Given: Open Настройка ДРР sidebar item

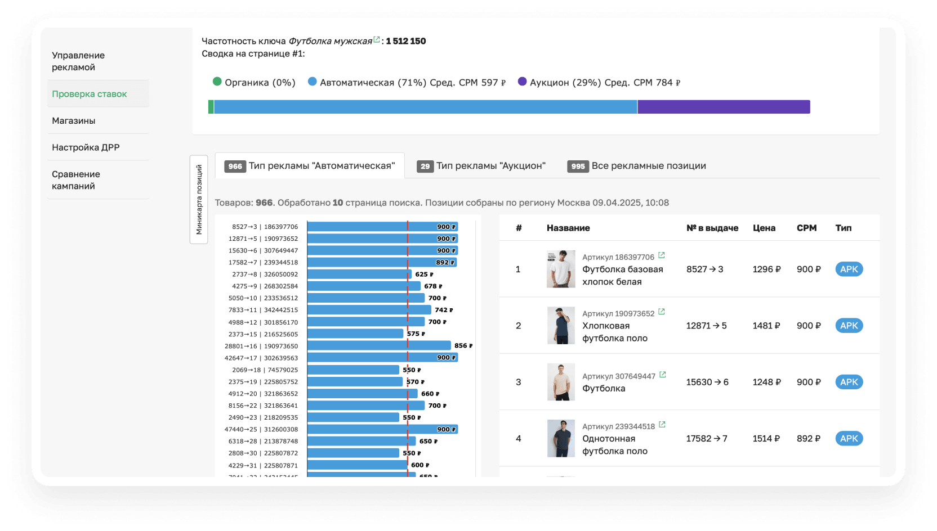Looking at the screenshot, I should [86, 147].
